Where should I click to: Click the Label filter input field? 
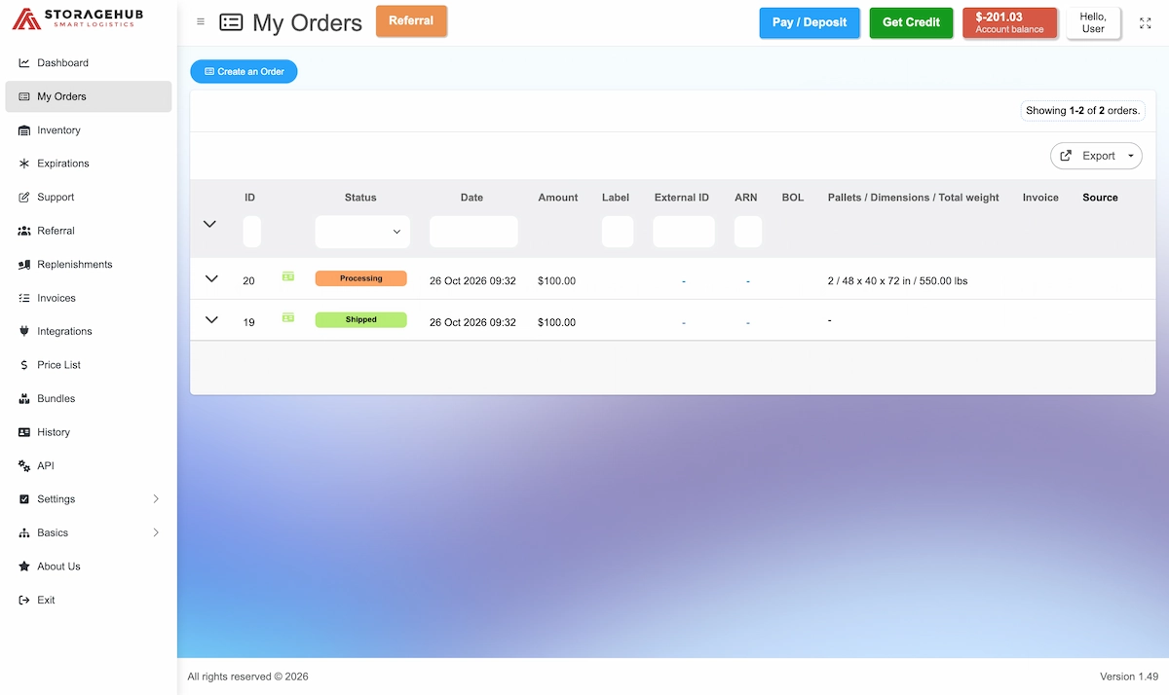pyautogui.click(x=618, y=232)
